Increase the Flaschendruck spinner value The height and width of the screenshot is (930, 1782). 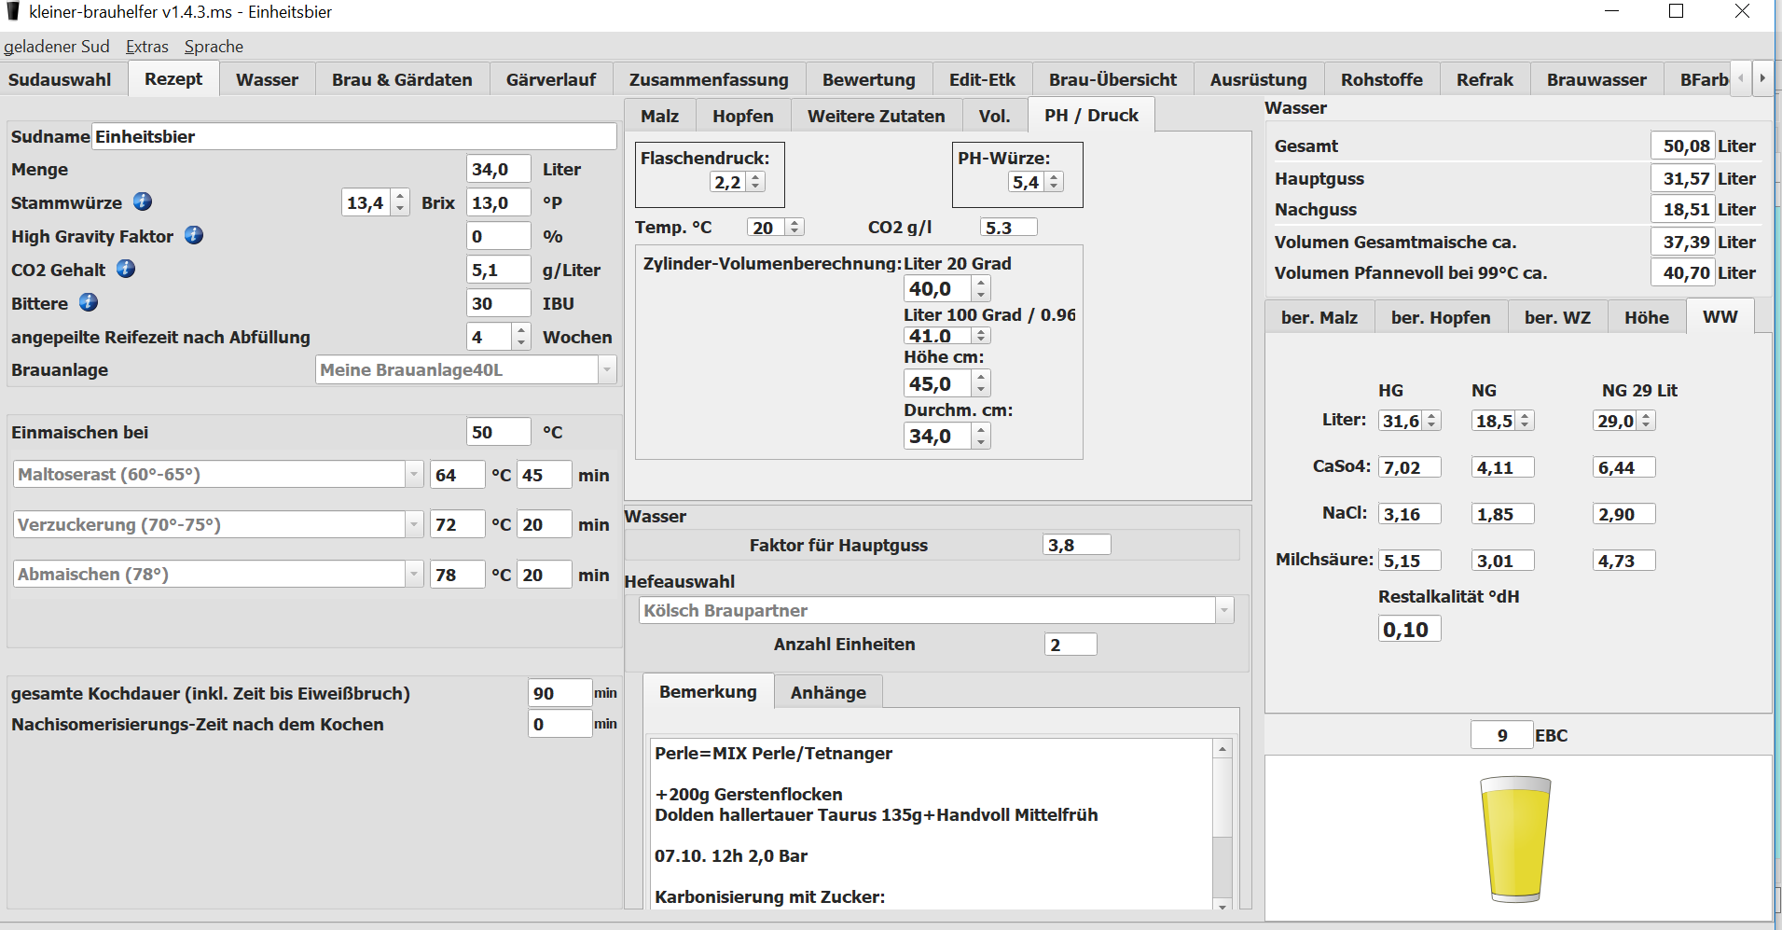pos(756,177)
